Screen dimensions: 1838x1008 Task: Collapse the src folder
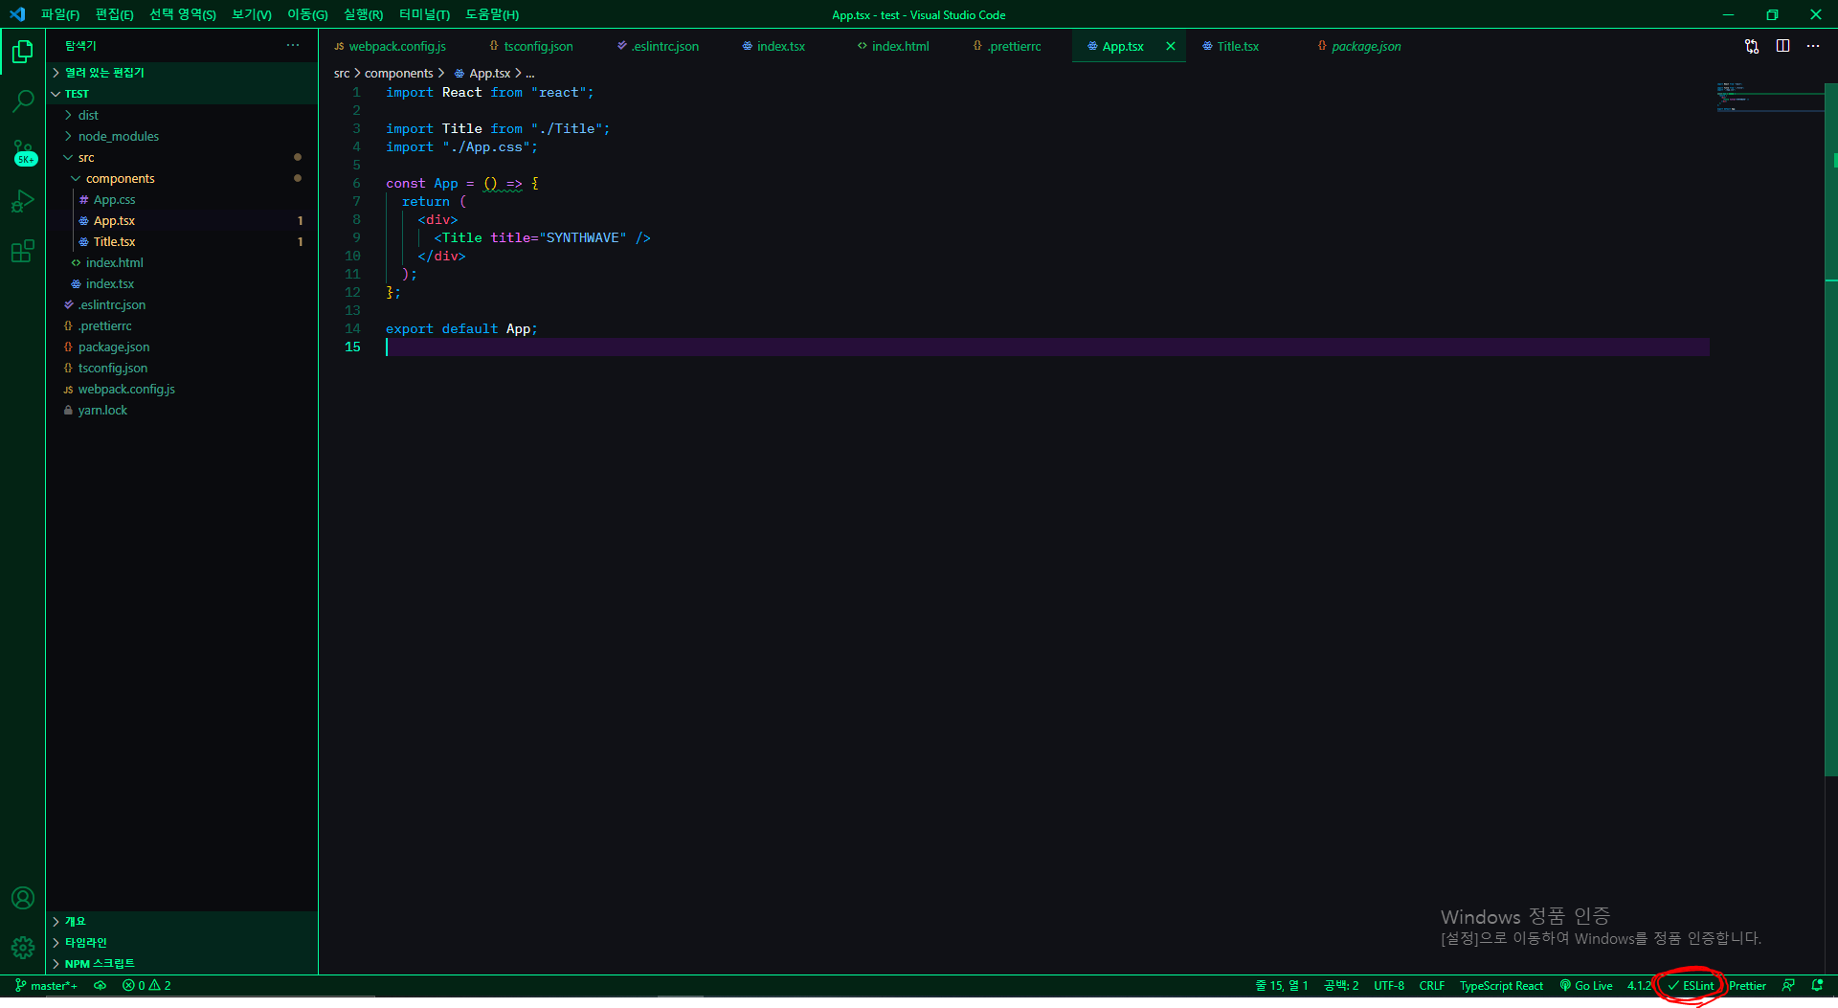pyautogui.click(x=182, y=157)
